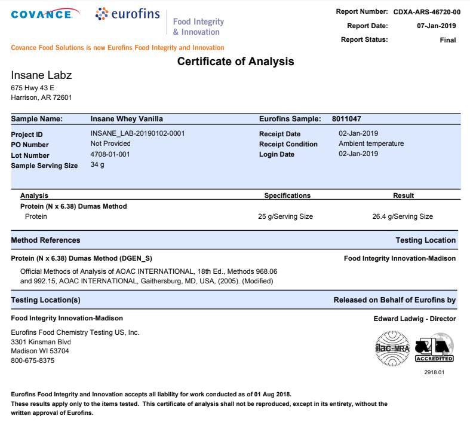470x437 pixels.
Task: Click the Certificate of Analysis title
Action: (x=235, y=62)
